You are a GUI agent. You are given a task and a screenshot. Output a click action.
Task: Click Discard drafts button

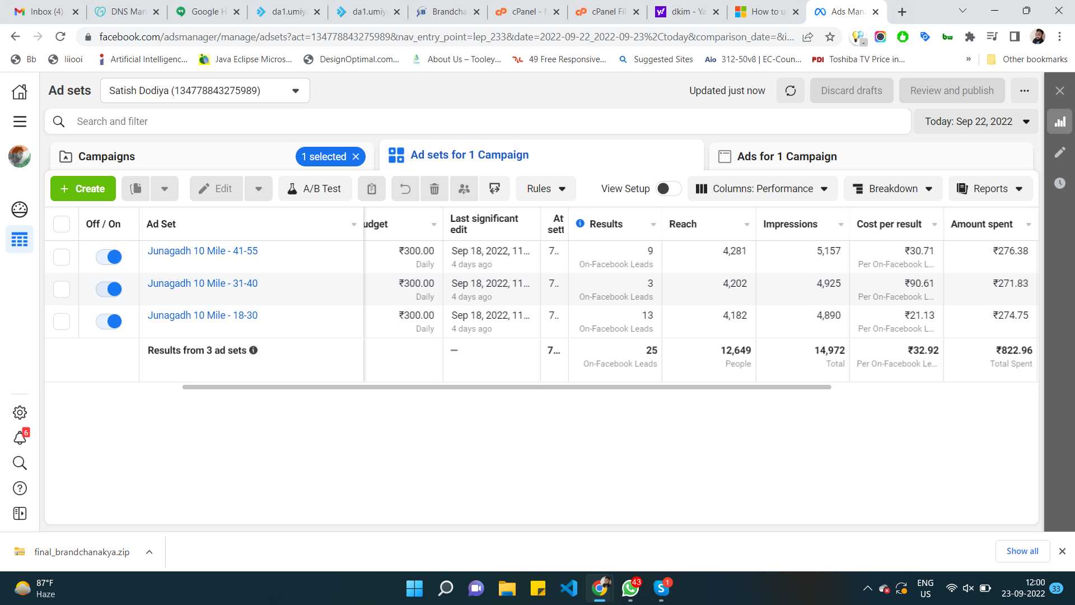852,91
